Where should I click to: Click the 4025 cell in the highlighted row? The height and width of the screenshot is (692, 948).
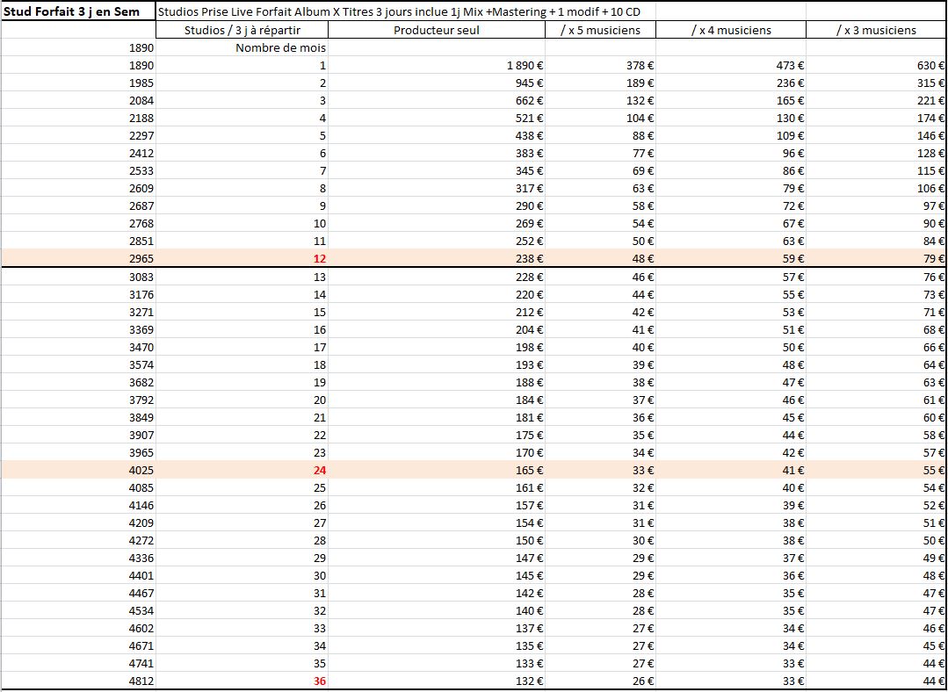[x=141, y=470]
